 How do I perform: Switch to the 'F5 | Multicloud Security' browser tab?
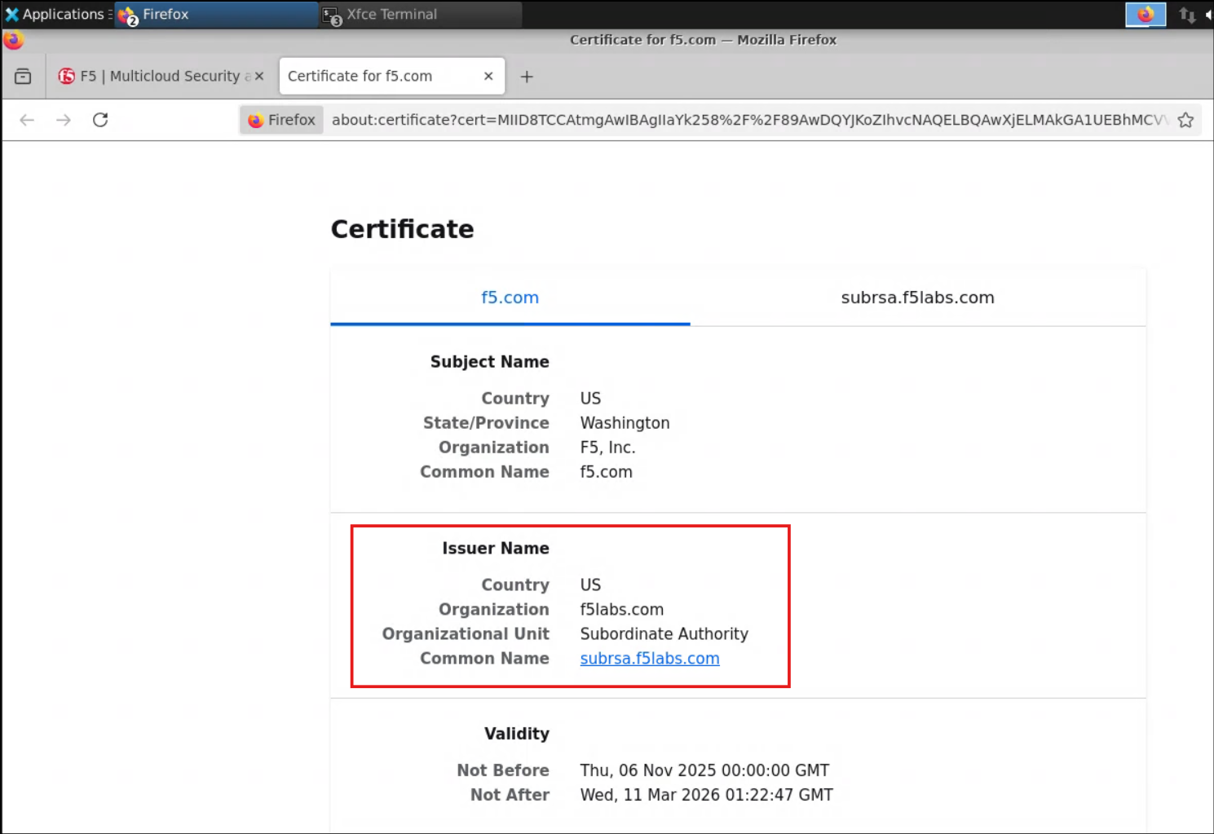[161, 76]
